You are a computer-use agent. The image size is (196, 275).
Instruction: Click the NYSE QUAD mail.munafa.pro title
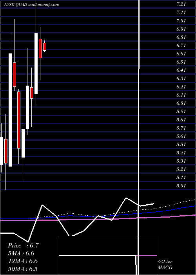[31, 5]
